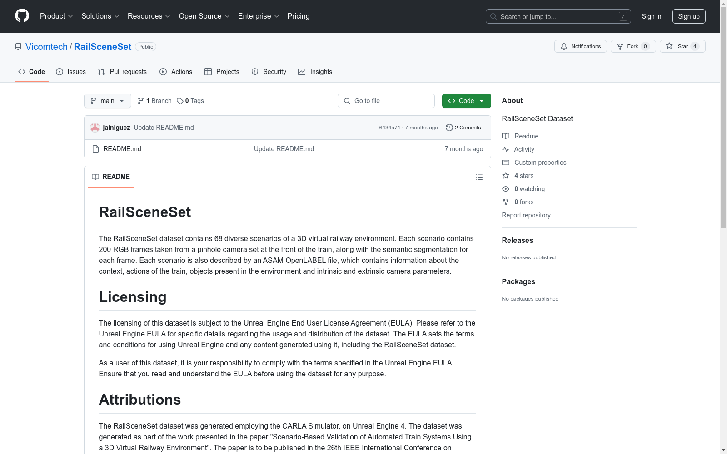Image resolution: width=727 pixels, height=454 pixels.
Task: Click the tag icon beside 0 Tags
Action: (180, 101)
